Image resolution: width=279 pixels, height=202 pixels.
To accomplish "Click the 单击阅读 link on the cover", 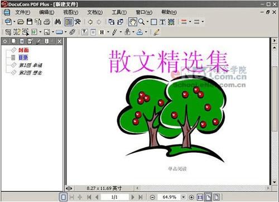I will tap(177, 169).
